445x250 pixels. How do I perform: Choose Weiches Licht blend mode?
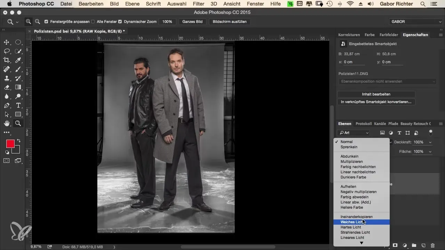coord(362,222)
